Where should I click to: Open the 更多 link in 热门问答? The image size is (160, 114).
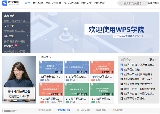click(x=153, y=60)
